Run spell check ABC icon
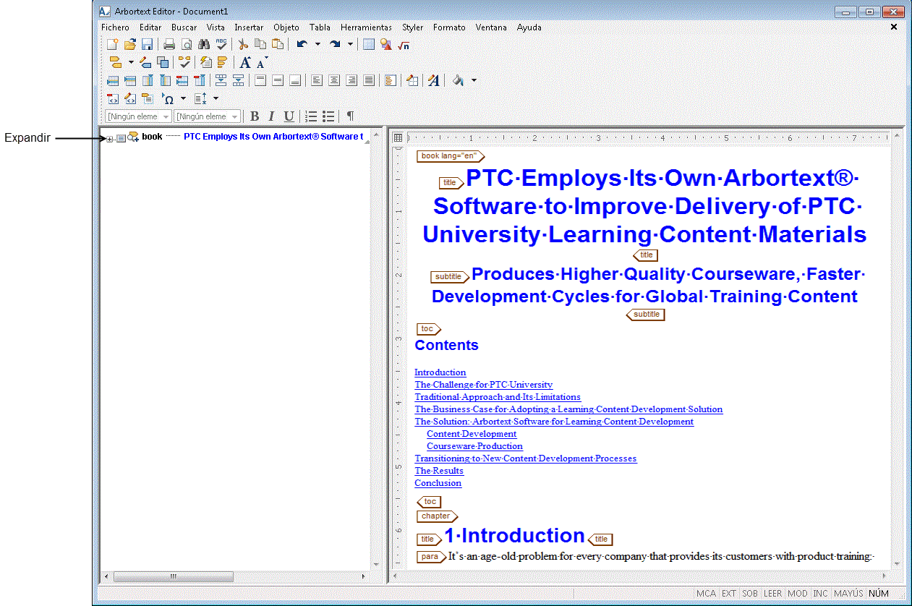 221,44
